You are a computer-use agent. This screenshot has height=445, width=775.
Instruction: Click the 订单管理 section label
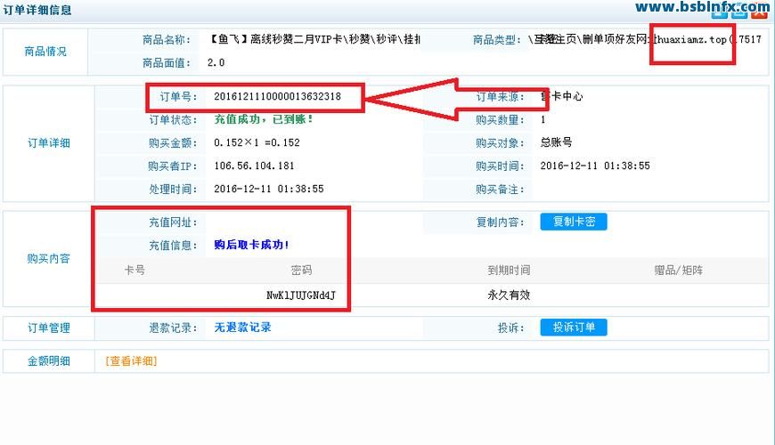[x=48, y=328]
